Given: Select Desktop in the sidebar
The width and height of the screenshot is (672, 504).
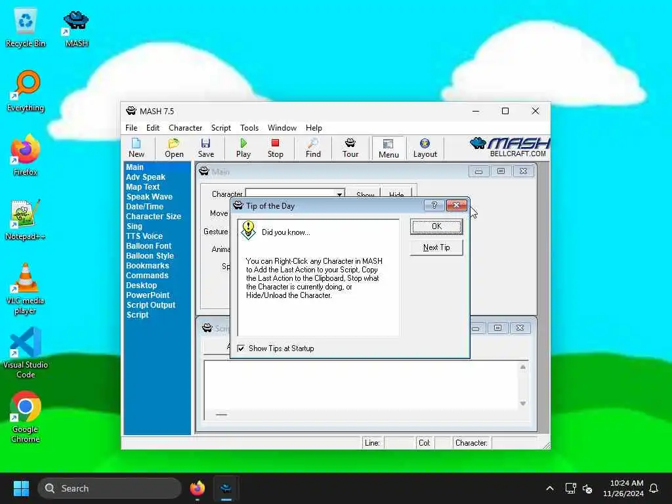Looking at the screenshot, I should [142, 285].
